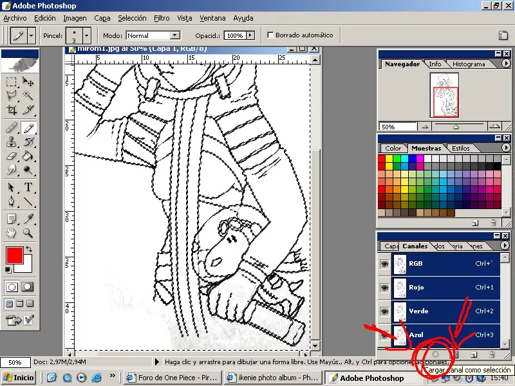Select the Notes tool
Image resolution: width=515 pixels, height=386 pixels.
(x=11, y=219)
